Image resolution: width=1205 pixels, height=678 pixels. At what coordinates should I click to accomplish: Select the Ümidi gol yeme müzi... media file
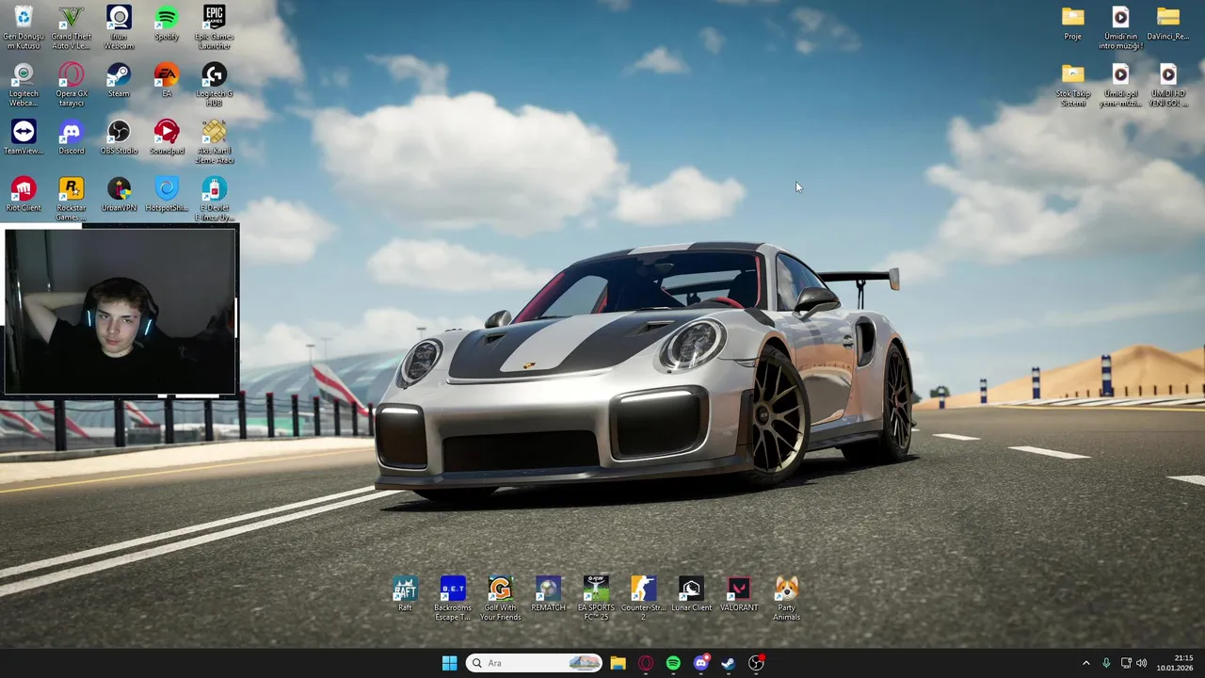tap(1120, 86)
